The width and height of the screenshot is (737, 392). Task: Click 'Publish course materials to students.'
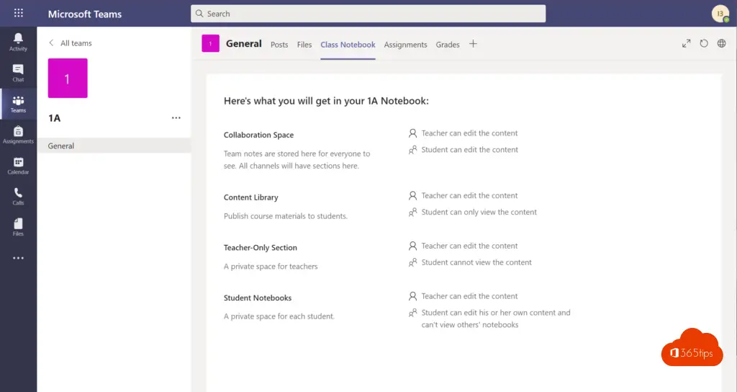click(286, 216)
